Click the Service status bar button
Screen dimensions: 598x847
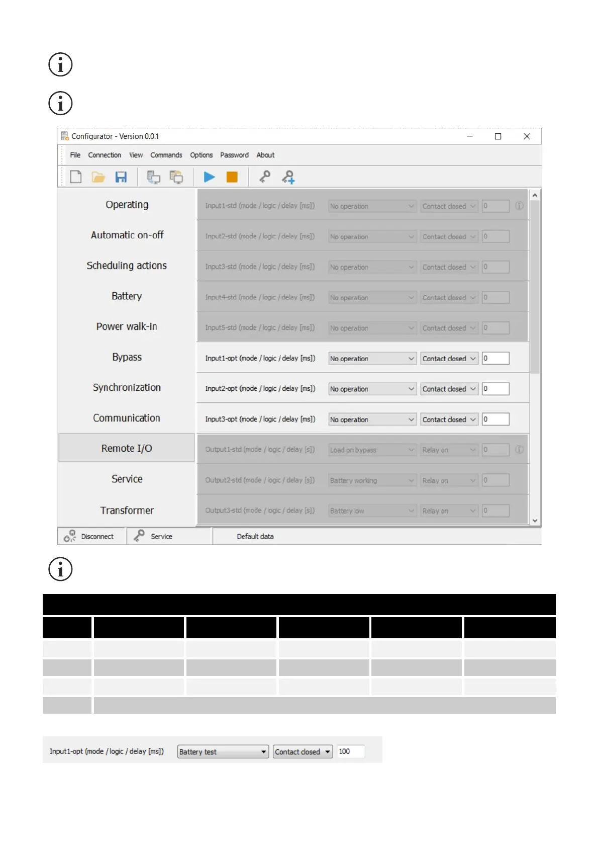[x=169, y=536]
